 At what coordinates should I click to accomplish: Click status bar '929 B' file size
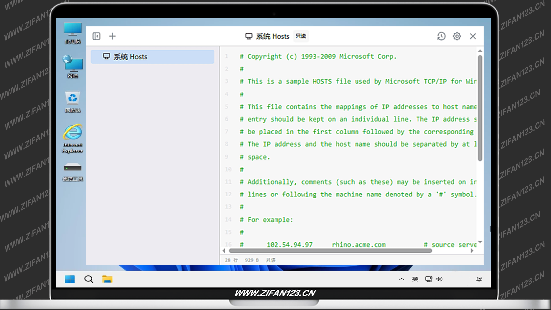252,260
